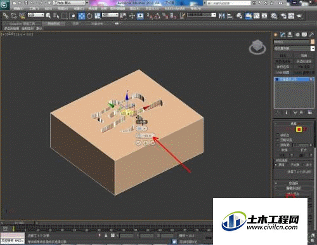
Task: Open the Layer Manager icon
Action: pos(239,16)
